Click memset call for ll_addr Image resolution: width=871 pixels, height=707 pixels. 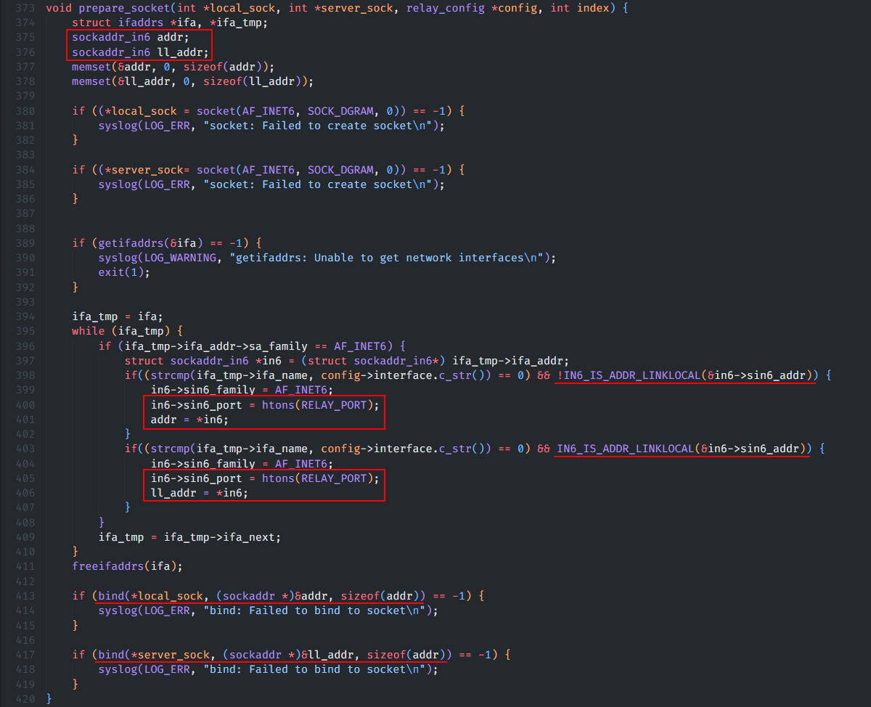click(x=192, y=81)
